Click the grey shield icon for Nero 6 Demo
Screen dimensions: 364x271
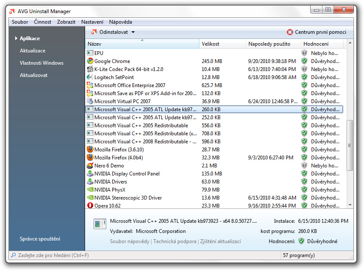(304, 166)
